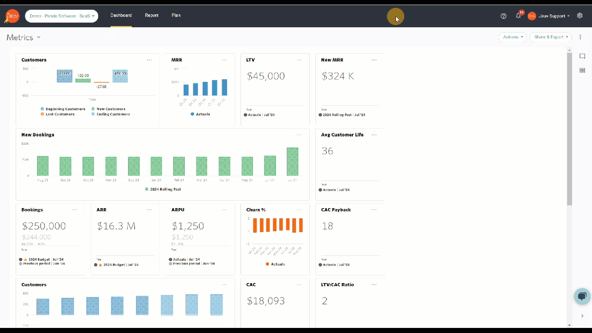Open the LTV card ellipsis menu
Image resolution: width=592 pixels, height=333 pixels.
click(x=299, y=60)
